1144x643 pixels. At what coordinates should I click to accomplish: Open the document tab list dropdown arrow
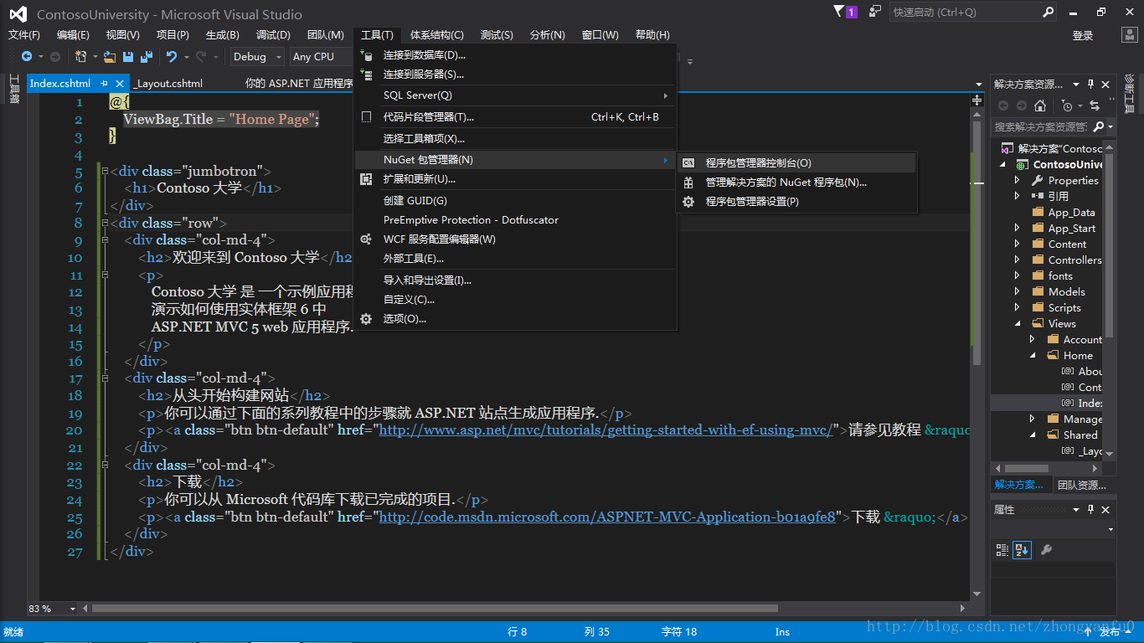point(979,85)
